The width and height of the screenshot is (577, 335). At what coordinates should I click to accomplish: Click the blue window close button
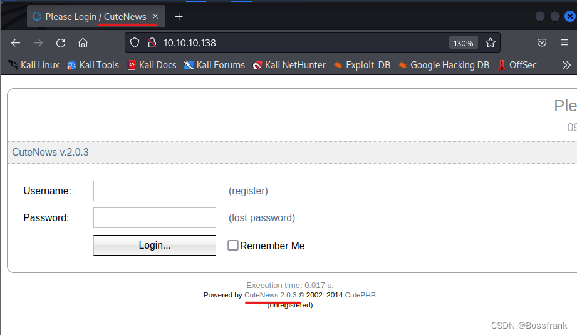click(570, 16)
